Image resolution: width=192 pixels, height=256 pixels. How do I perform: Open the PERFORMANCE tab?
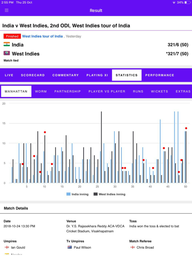point(160,75)
